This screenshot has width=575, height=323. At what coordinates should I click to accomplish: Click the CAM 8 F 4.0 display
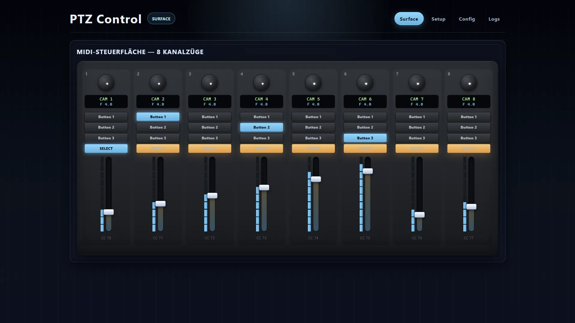tap(469, 101)
